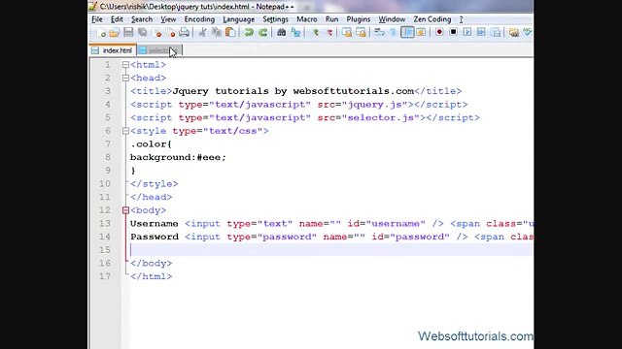This screenshot has height=349, width=622.
Task: Click the </body> closing tag on line 16
Action: click(x=152, y=263)
